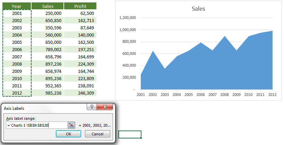284x145 pixels.
Task: Select the Year column header
Action: point(17,6)
